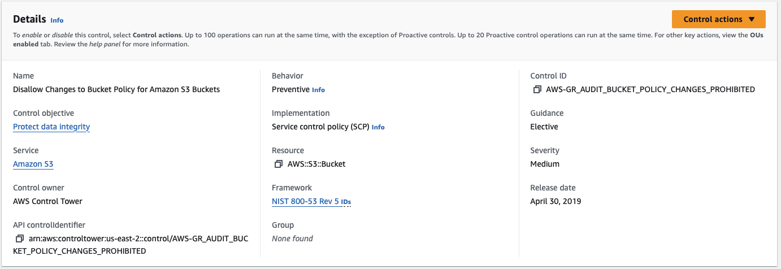Open the Control actions dropdown
This screenshot has width=781, height=269.
718,19
